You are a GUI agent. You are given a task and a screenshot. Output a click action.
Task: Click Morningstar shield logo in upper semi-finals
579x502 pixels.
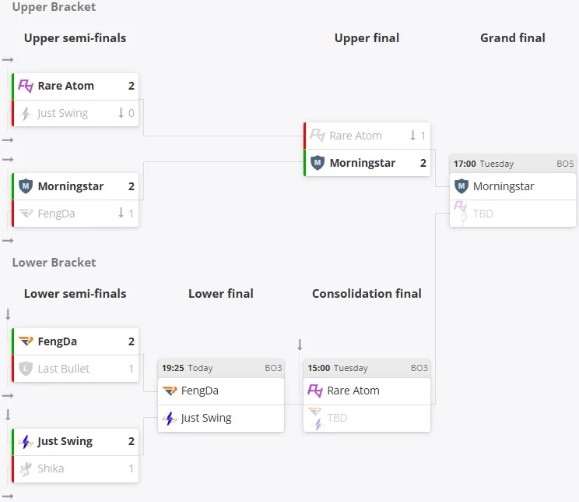tap(26, 186)
